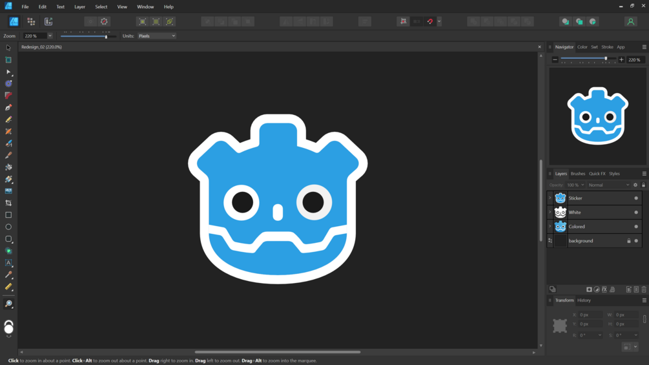Expand the Colored layer
Image resolution: width=649 pixels, height=365 pixels.
pos(550,226)
